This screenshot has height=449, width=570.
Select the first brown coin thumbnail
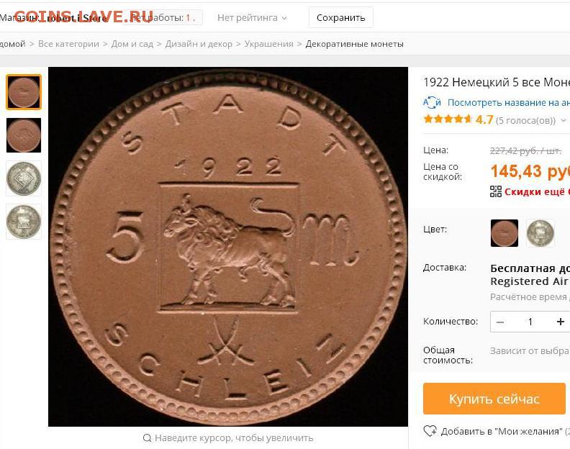coord(24,92)
